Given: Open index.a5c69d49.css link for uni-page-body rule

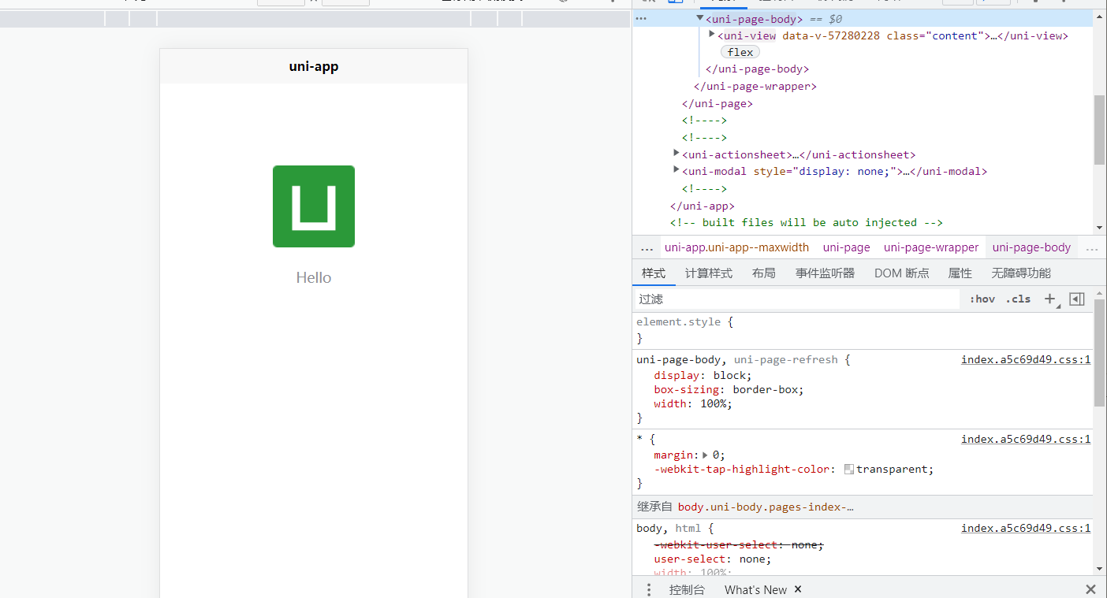Looking at the screenshot, I should pyautogui.click(x=1026, y=360).
